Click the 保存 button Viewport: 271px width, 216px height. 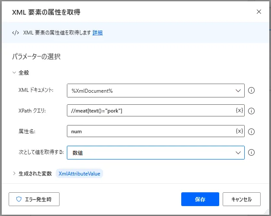pyautogui.click(x=200, y=199)
